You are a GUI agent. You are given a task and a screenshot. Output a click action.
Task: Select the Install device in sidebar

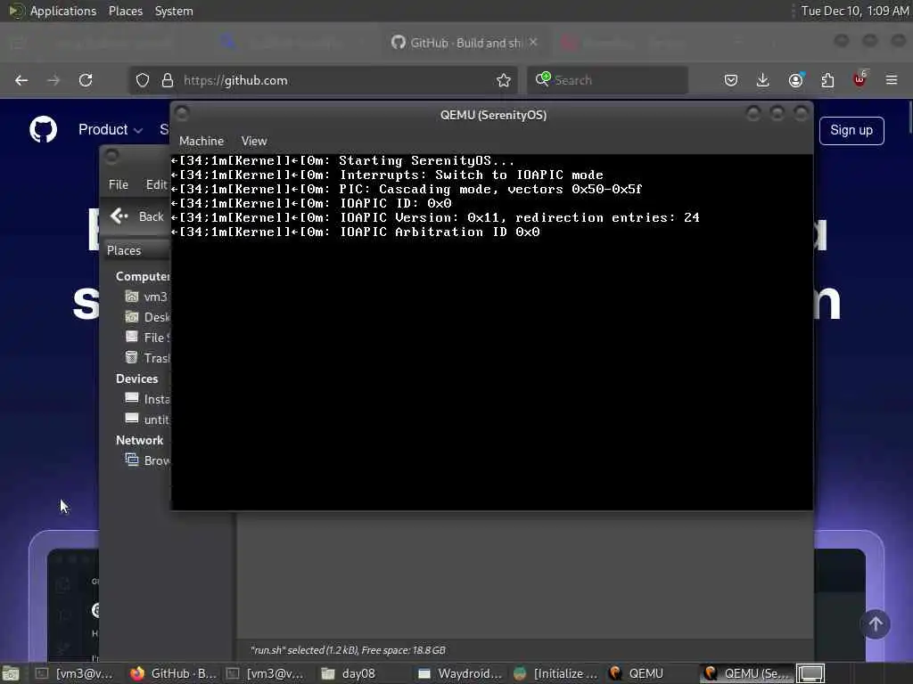coord(147,399)
